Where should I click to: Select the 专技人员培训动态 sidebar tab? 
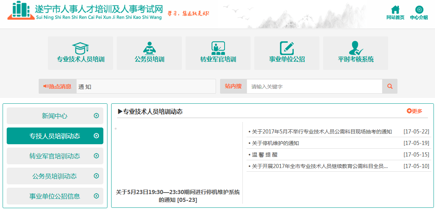pyautogui.click(x=55, y=136)
